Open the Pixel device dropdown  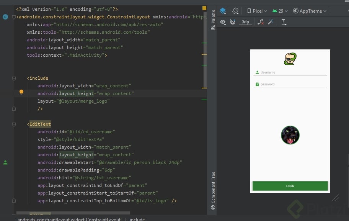[257, 11]
